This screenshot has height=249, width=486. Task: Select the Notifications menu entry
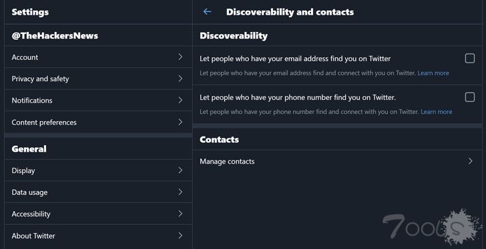point(98,101)
